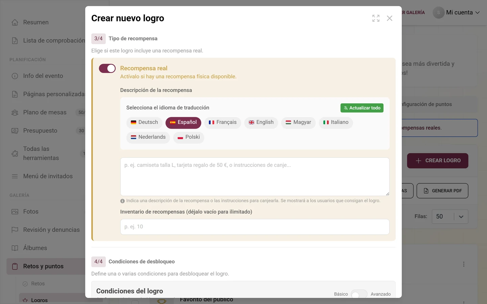
Task: Select Deutsch translation language
Action: (x=144, y=122)
